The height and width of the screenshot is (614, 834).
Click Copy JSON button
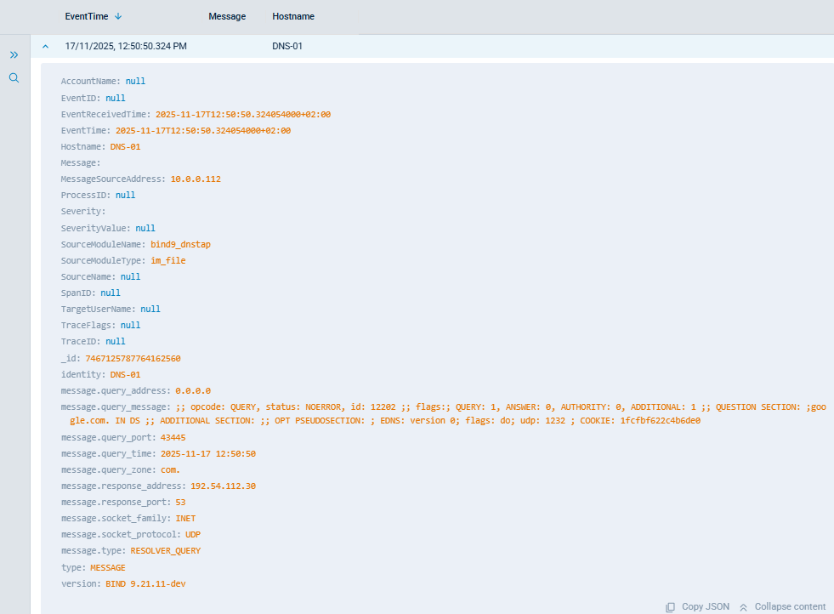click(697, 606)
